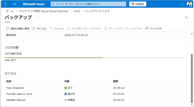Open vm03 breadcrumb link
Screen dimensions: 194x107
tap(77, 11)
